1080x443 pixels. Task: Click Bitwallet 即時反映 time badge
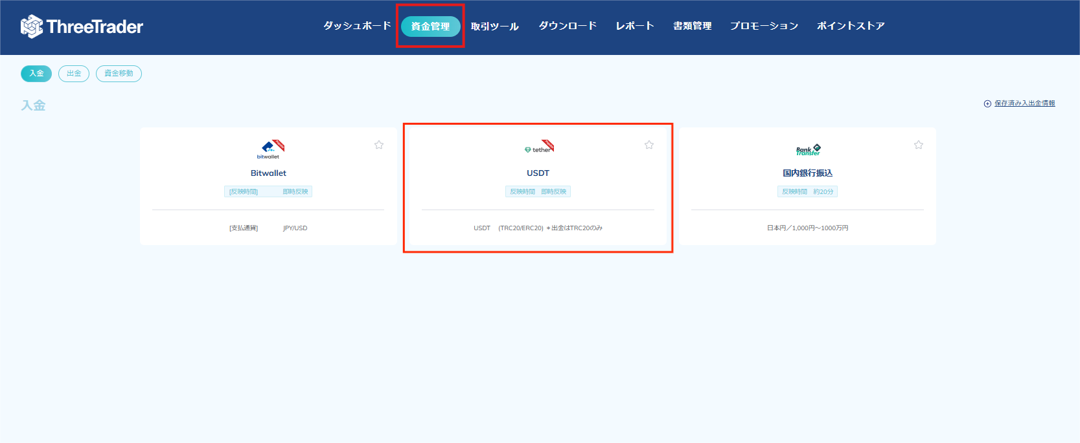click(x=268, y=191)
